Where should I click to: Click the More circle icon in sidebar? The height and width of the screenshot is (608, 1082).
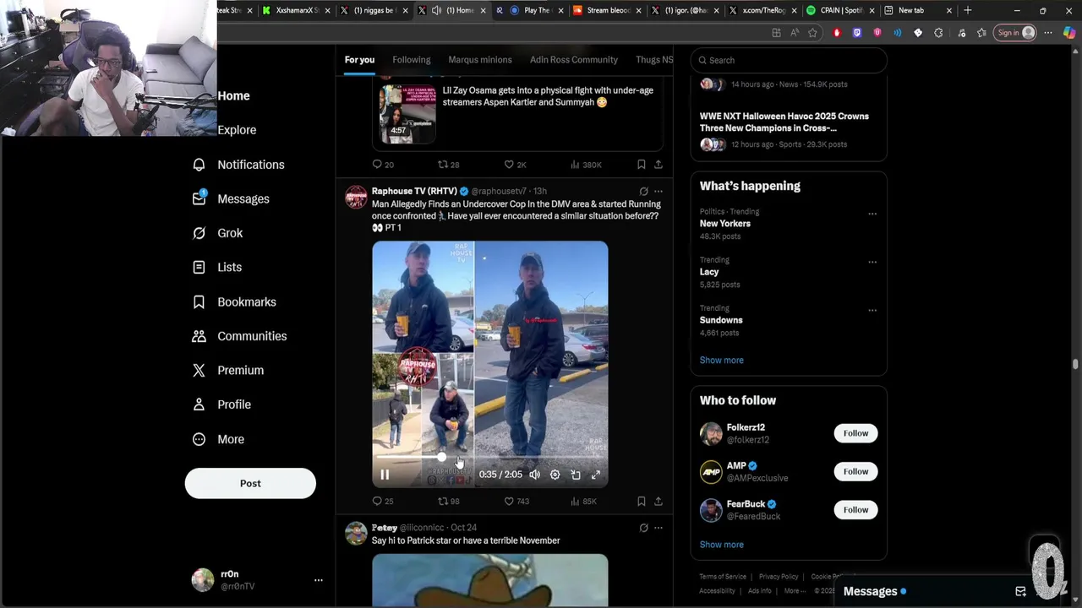coord(199,439)
